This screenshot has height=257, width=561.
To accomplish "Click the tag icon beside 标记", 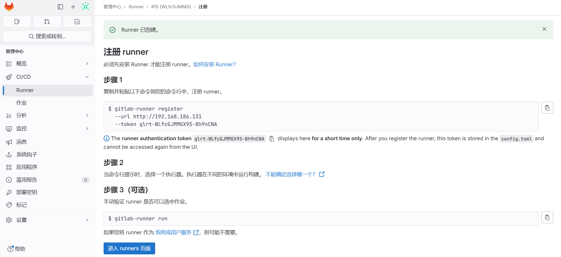I will point(9,205).
